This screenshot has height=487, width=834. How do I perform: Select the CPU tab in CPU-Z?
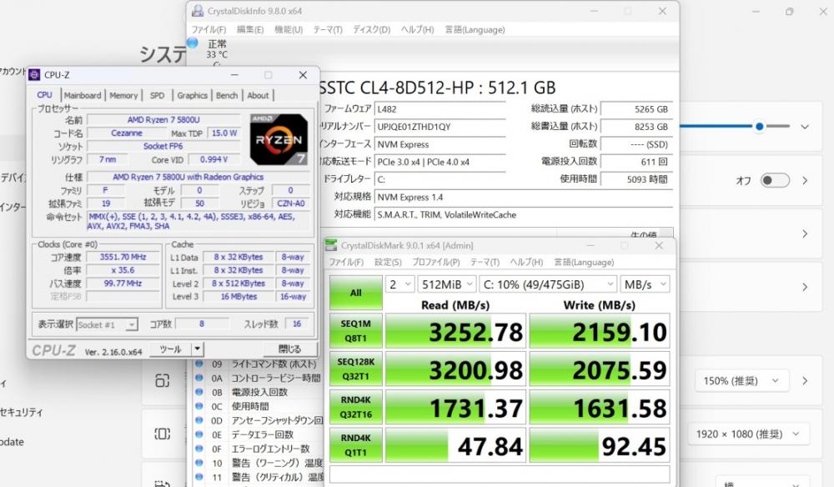[45, 94]
